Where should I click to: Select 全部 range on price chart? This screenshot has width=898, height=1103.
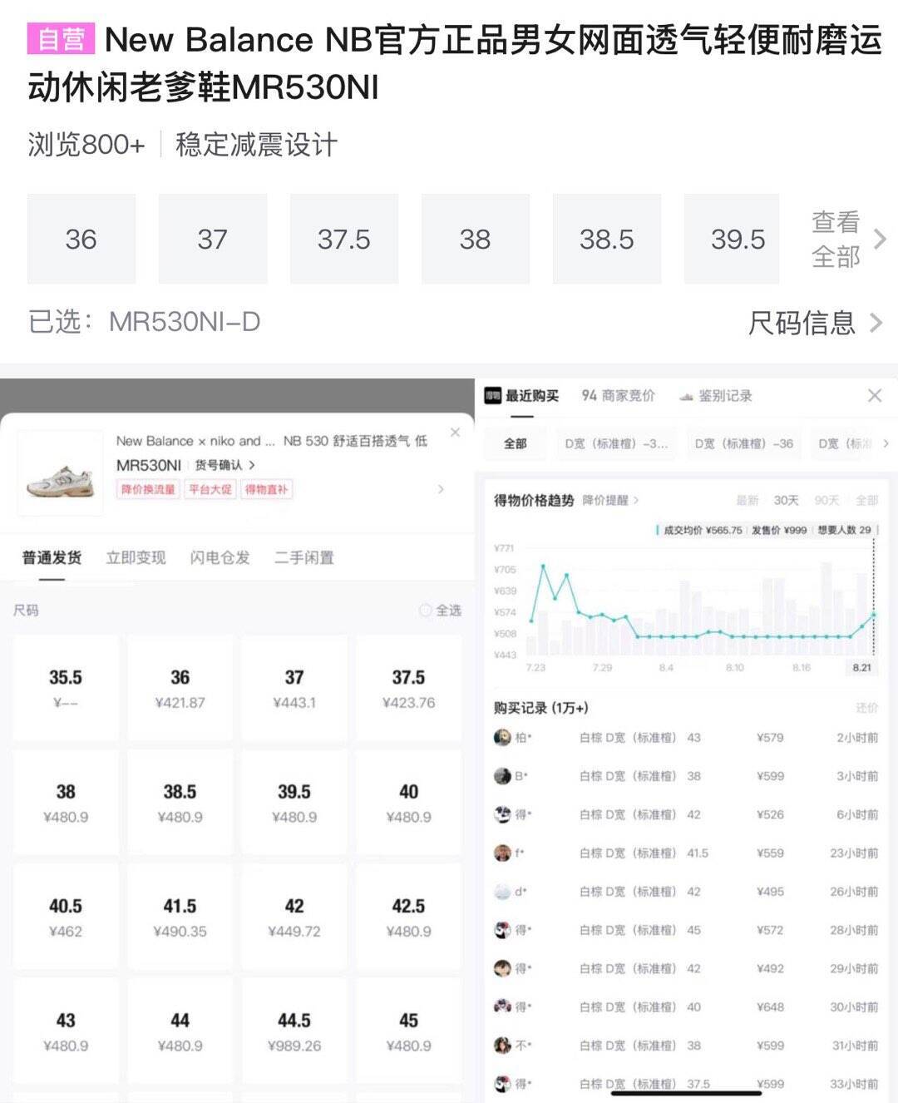[x=866, y=500]
